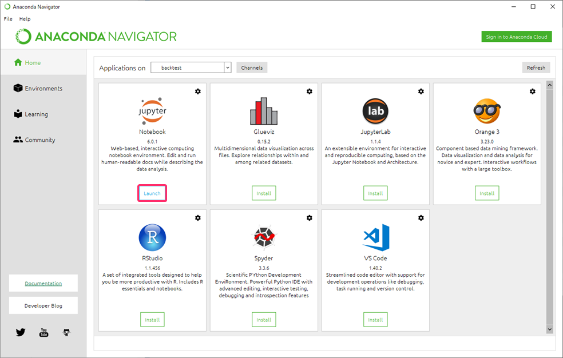Click the Orange 3 title text
The image size is (563, 358).
point(487,132)
